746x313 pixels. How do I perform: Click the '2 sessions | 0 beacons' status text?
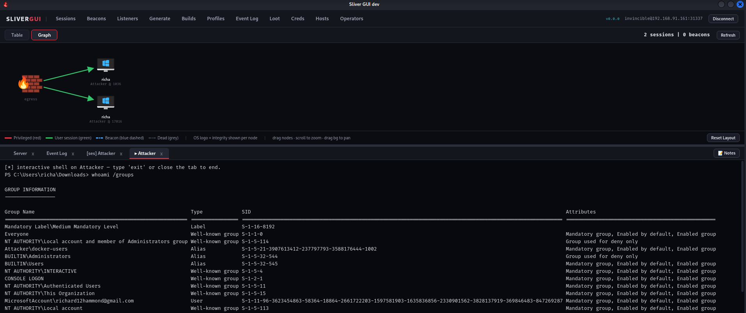(x=677, y=35)
